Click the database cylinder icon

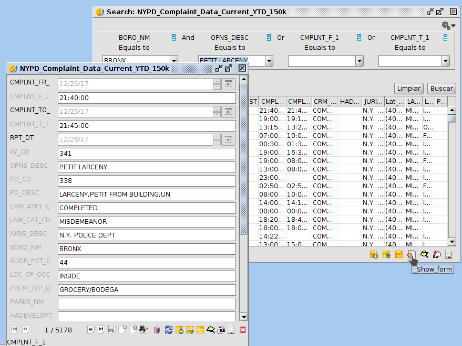coord(157,330)
